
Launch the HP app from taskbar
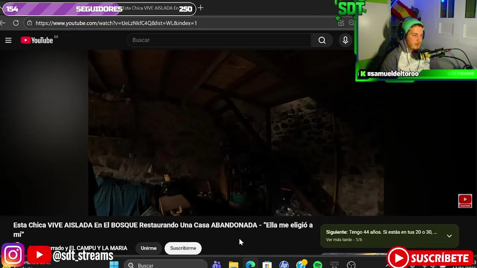[284, 265]
